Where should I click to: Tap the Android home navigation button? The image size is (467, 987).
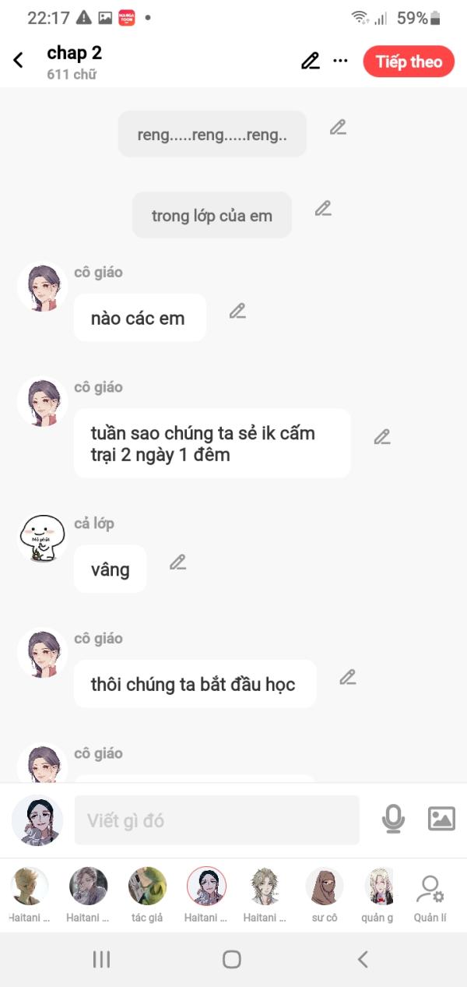tap(231, 959)
